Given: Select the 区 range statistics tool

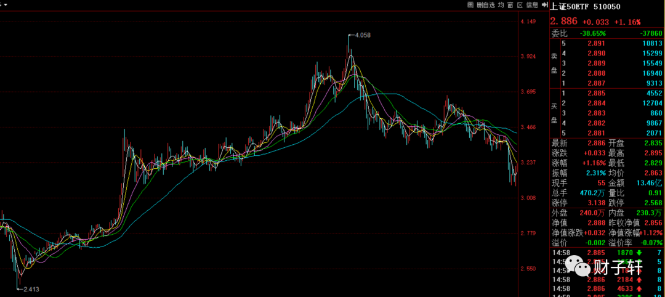Looking at the screenshot, I should pyautogui.click(x=520, y=5).
